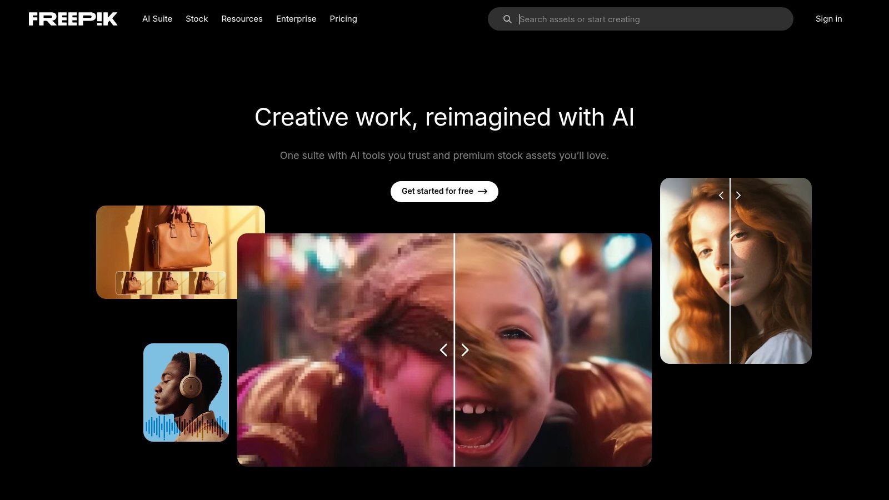The image size is (889, 500).
Task: Click right chevron on redhead portrait slider
Action: 738,196
